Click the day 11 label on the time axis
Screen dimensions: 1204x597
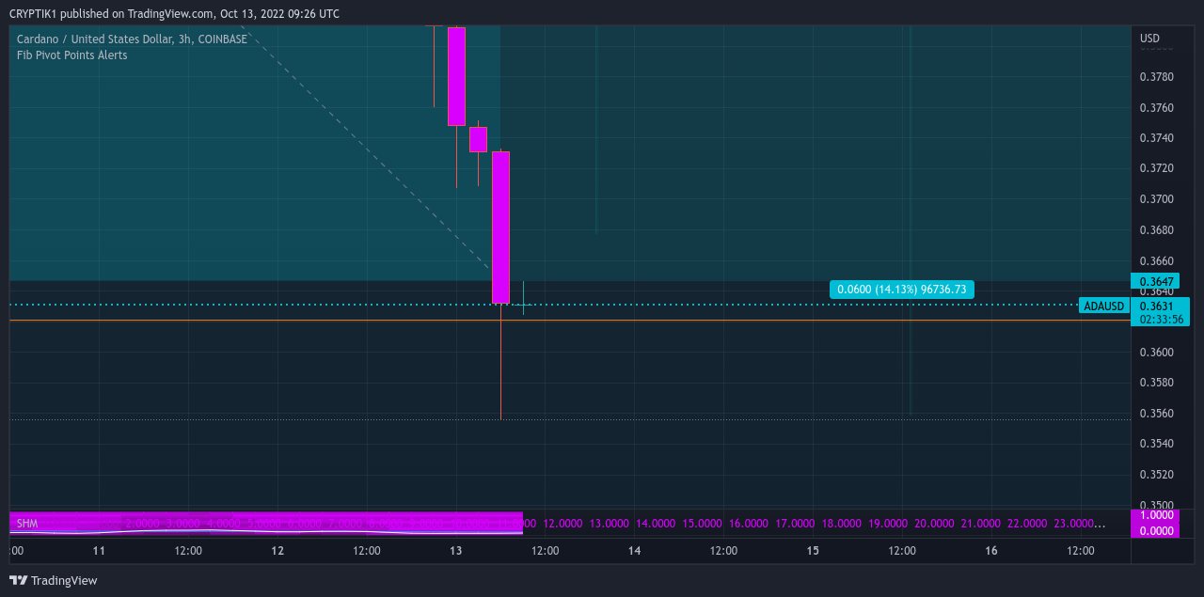pos(99,551)
